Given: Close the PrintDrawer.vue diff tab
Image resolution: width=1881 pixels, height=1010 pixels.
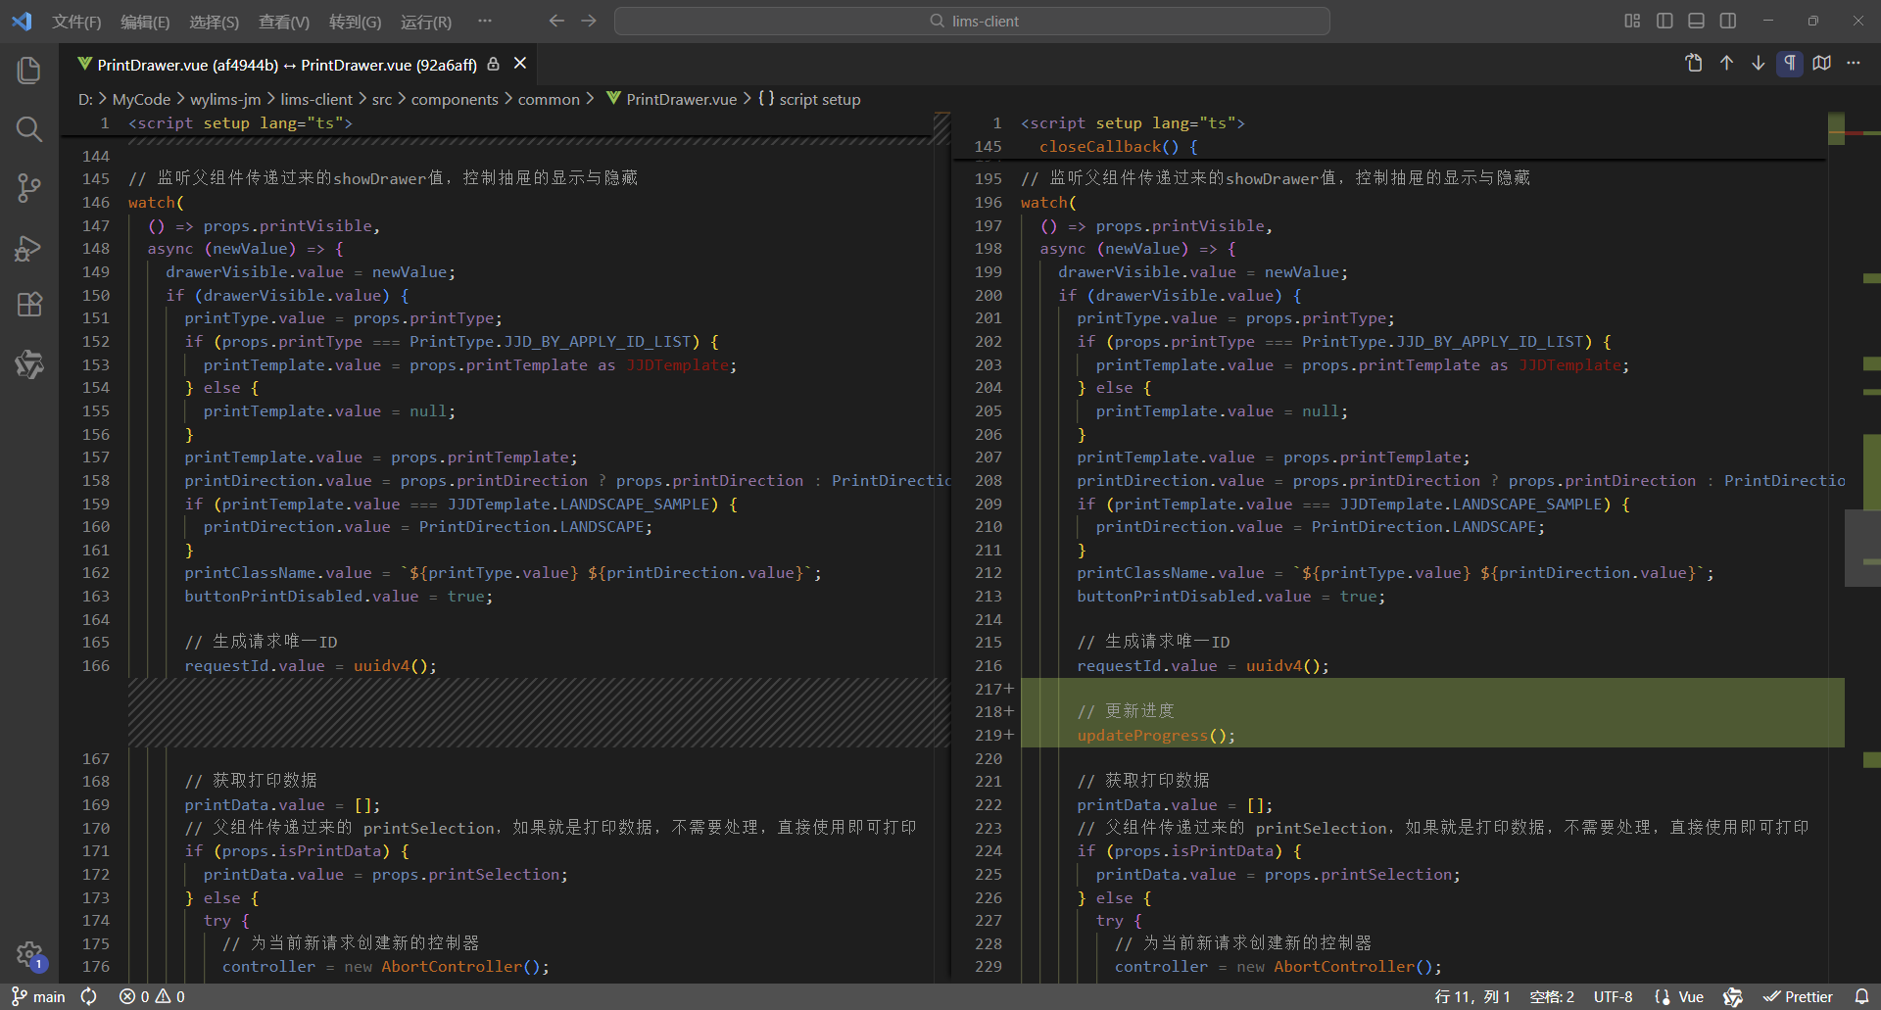Looking at the screenshot, I should [520, 64].
